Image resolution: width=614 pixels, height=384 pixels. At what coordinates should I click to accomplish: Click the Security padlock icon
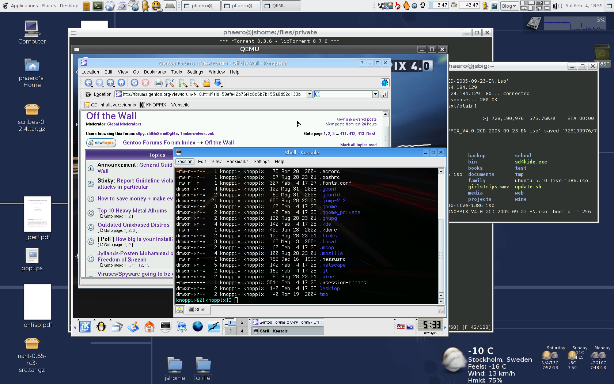(x=206, y=83)
